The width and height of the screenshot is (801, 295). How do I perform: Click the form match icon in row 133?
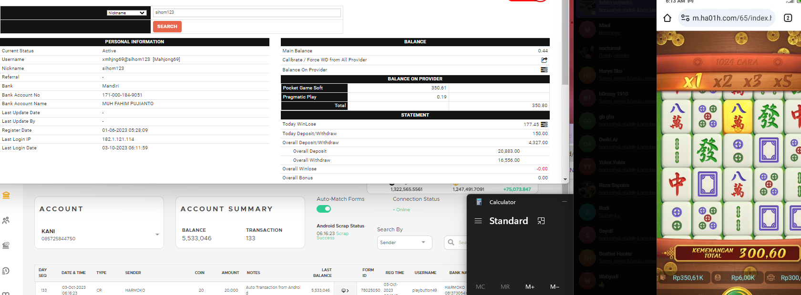pos(345,290)
